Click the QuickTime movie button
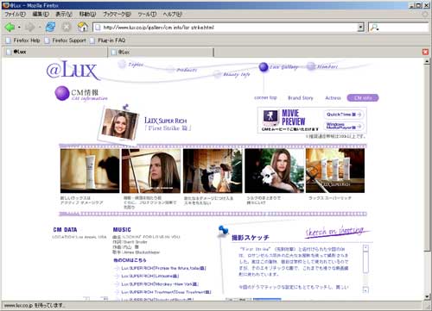Screen dimensions: 432x311 point(343,115)
